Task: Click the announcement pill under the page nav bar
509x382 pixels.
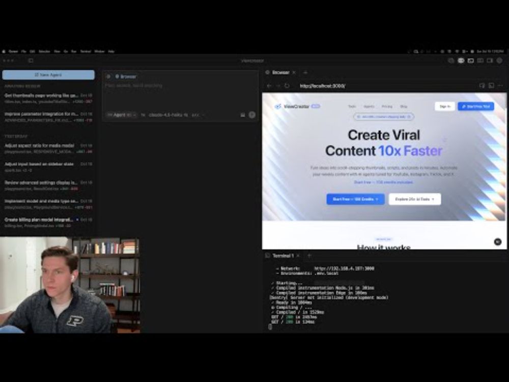Action: pos(384,117)
